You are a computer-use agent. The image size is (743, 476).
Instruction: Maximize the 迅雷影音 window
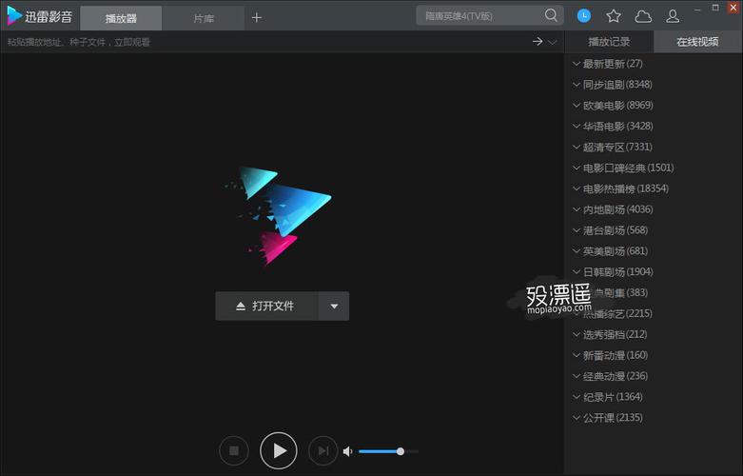(715, 7)
